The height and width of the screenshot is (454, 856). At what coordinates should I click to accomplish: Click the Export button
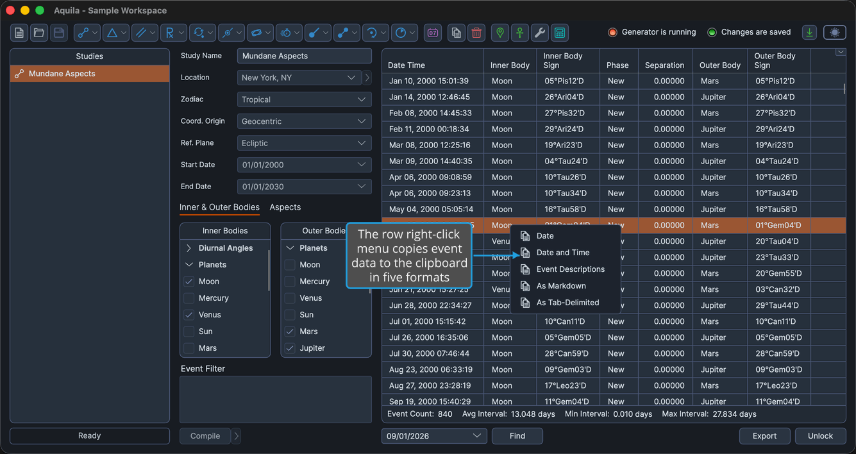[x=764, y=436]
